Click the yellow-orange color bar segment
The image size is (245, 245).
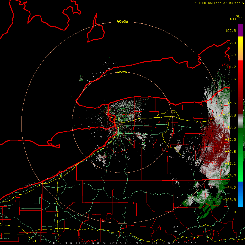point(240,48)
